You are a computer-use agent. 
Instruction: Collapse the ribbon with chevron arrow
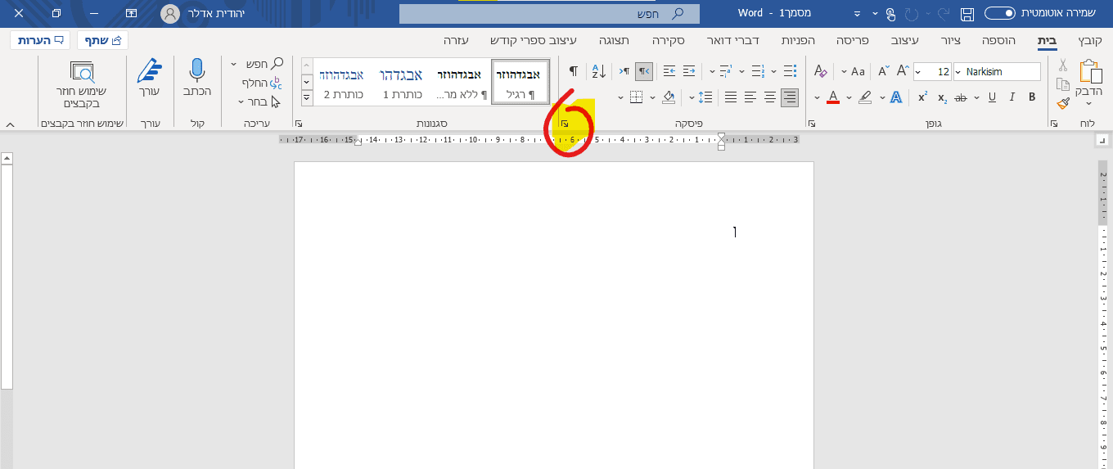[x=11, y=124]
